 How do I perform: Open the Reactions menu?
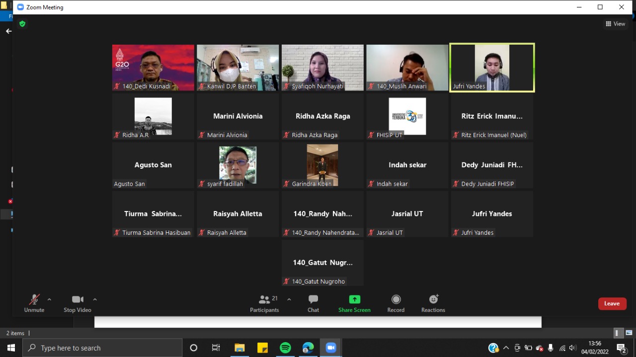433,303
